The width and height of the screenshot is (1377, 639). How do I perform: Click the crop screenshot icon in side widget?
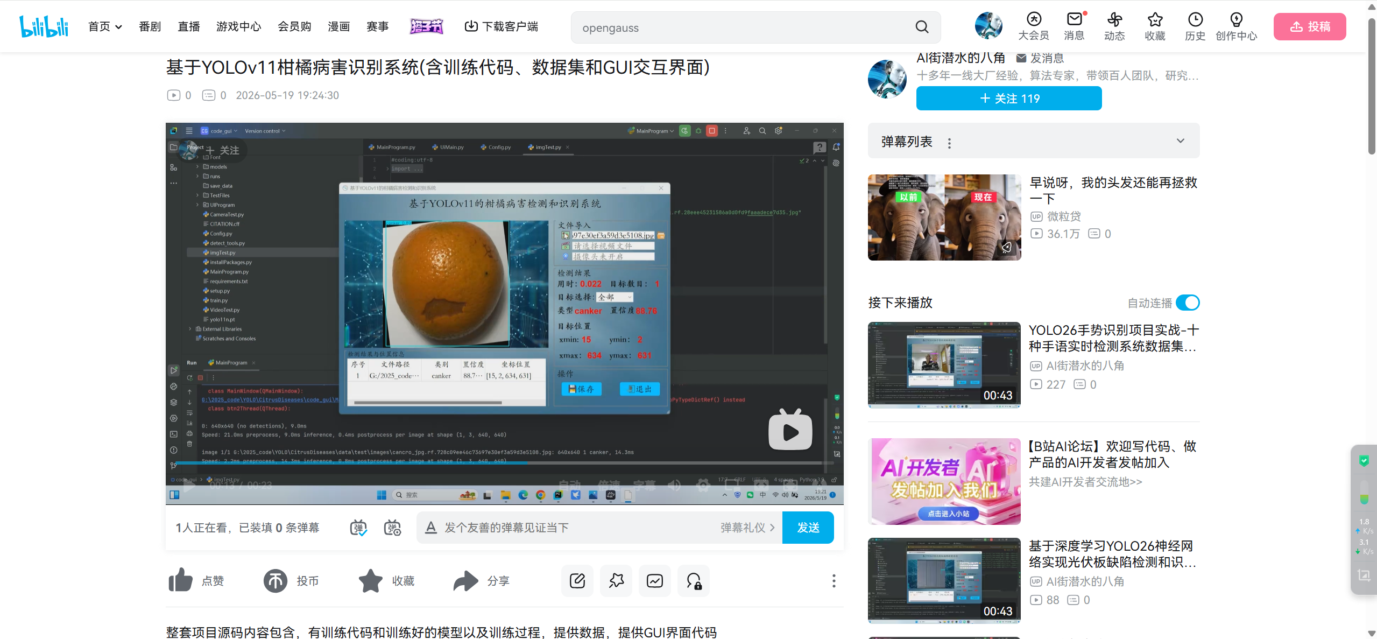point(1364,575)
